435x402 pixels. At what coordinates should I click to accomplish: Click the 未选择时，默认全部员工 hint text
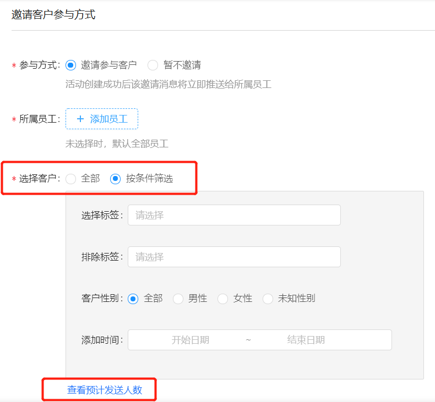[117, 144]
